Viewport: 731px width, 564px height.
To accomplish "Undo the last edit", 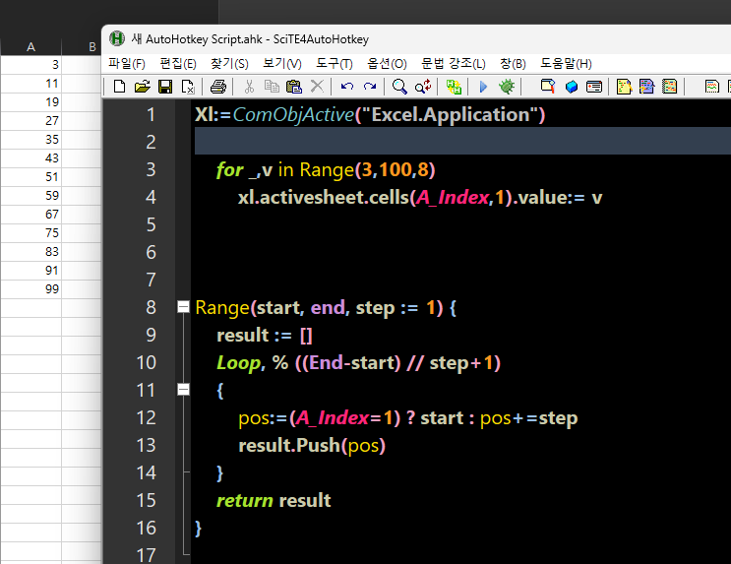I will pos(347,87).
